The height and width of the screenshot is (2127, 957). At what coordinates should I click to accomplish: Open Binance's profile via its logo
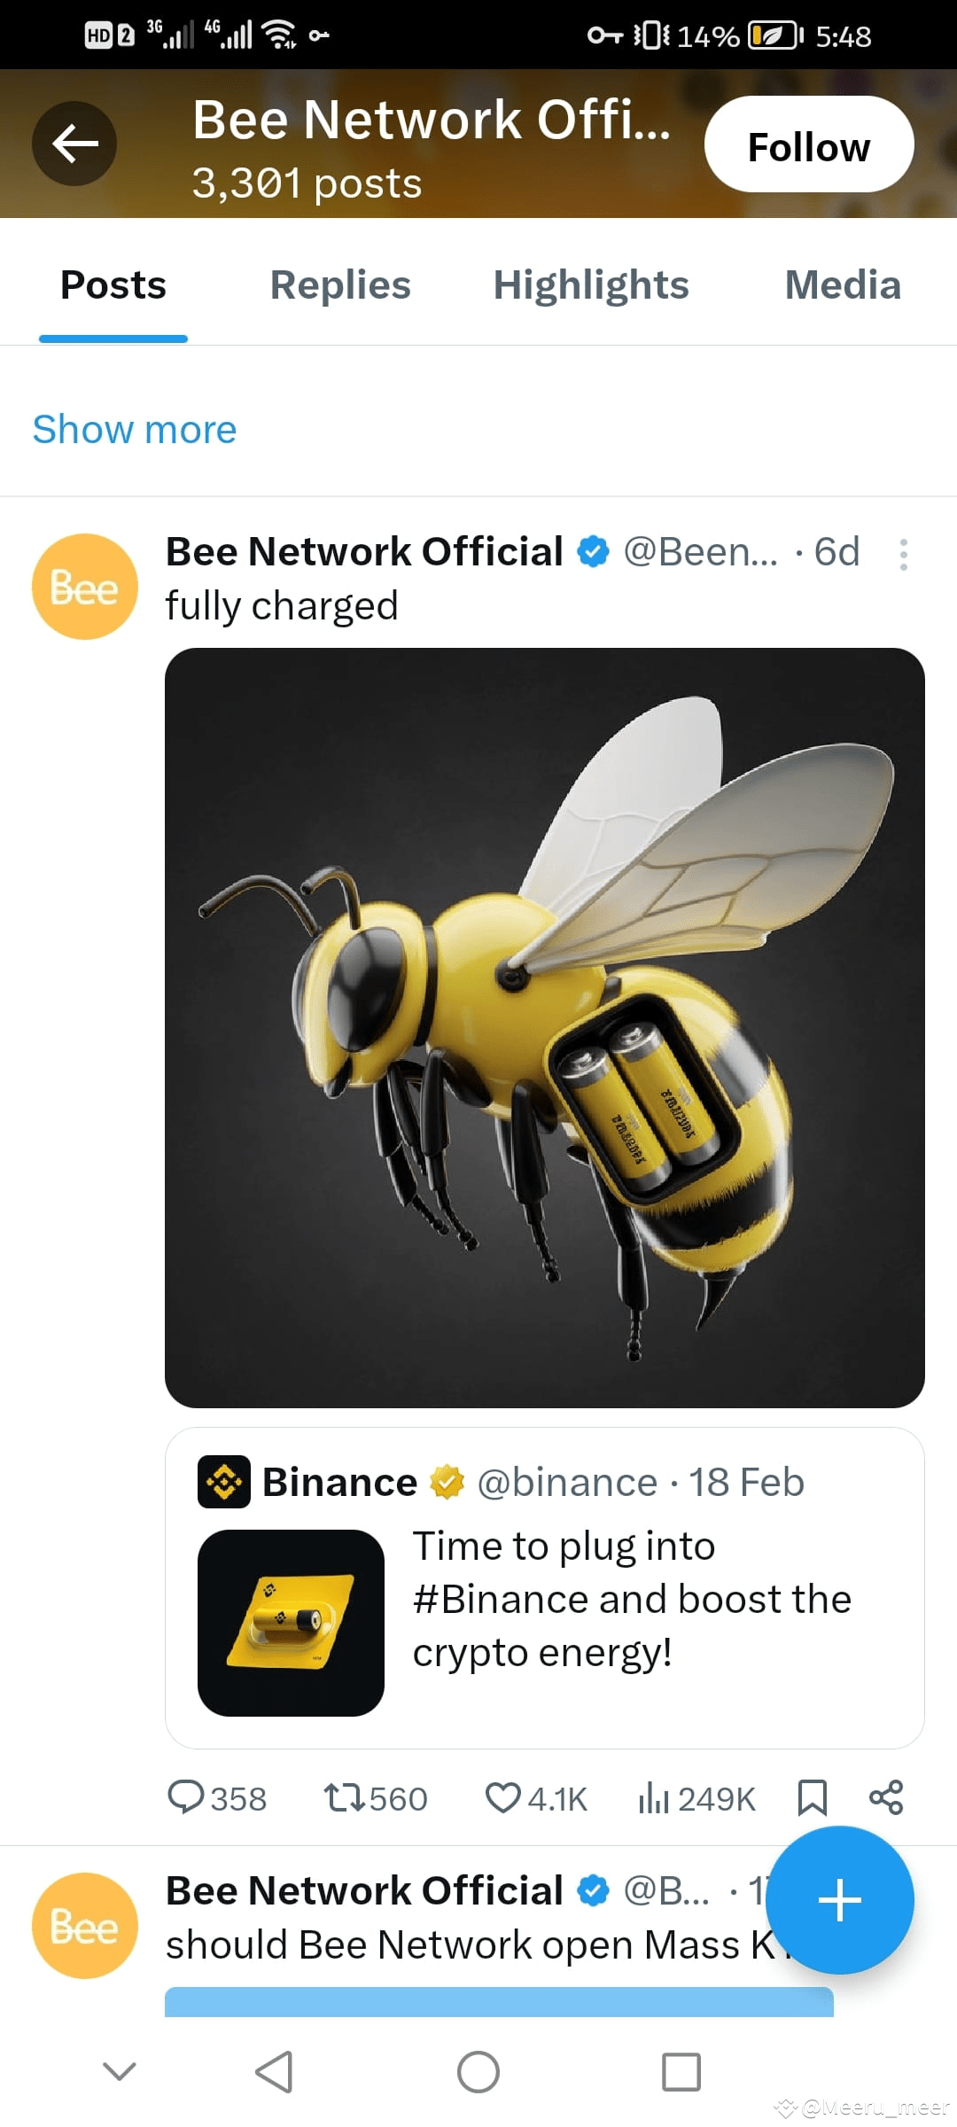[x=224, y=1481]
